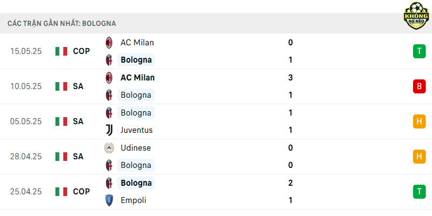The width and height of the screenshot is (432, 216).
Task: Select COP competition label on 25.04.25
Action: (82, 192)
